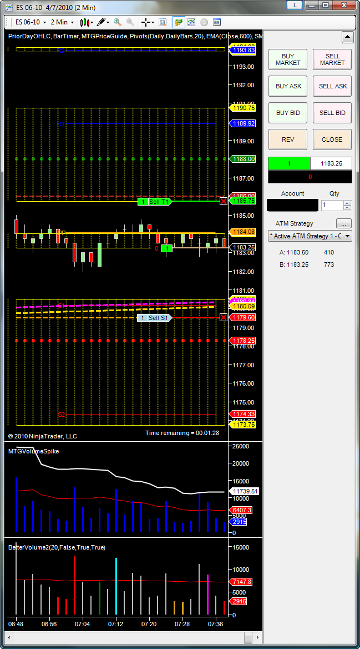The width and height of the screenshot is (360, 649).
Task: Slide the horizontal chart scrollbar thumb
Action: point(248,637)
